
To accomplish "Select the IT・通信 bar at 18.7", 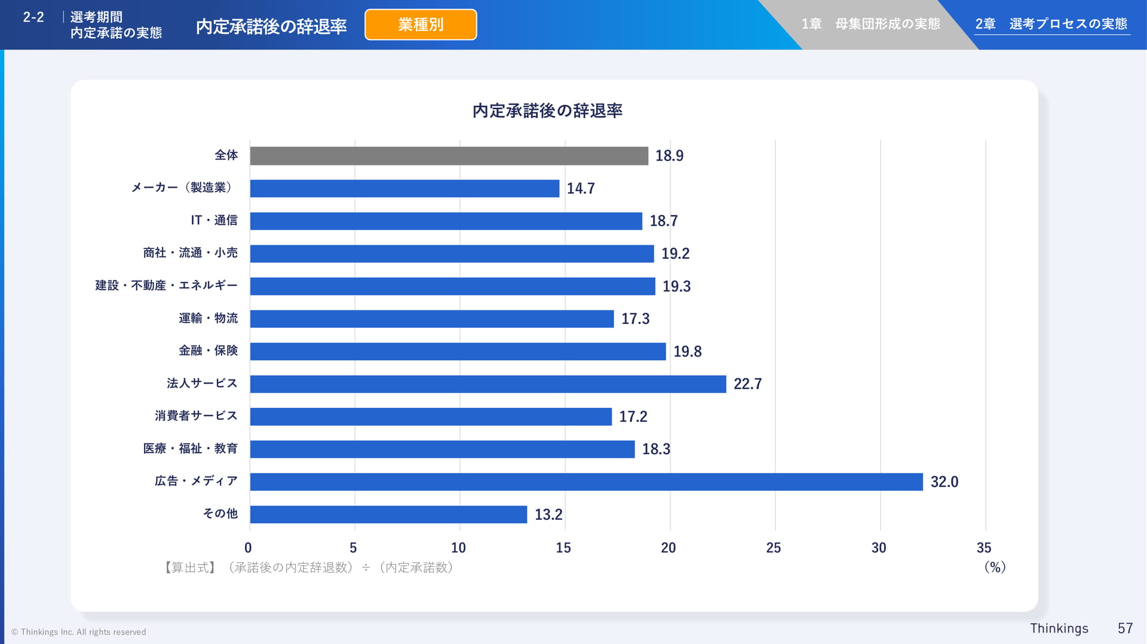I will (446, 221).
